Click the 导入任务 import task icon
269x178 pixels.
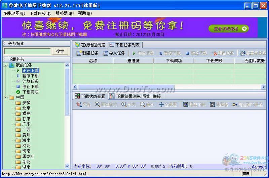[106, 53]
